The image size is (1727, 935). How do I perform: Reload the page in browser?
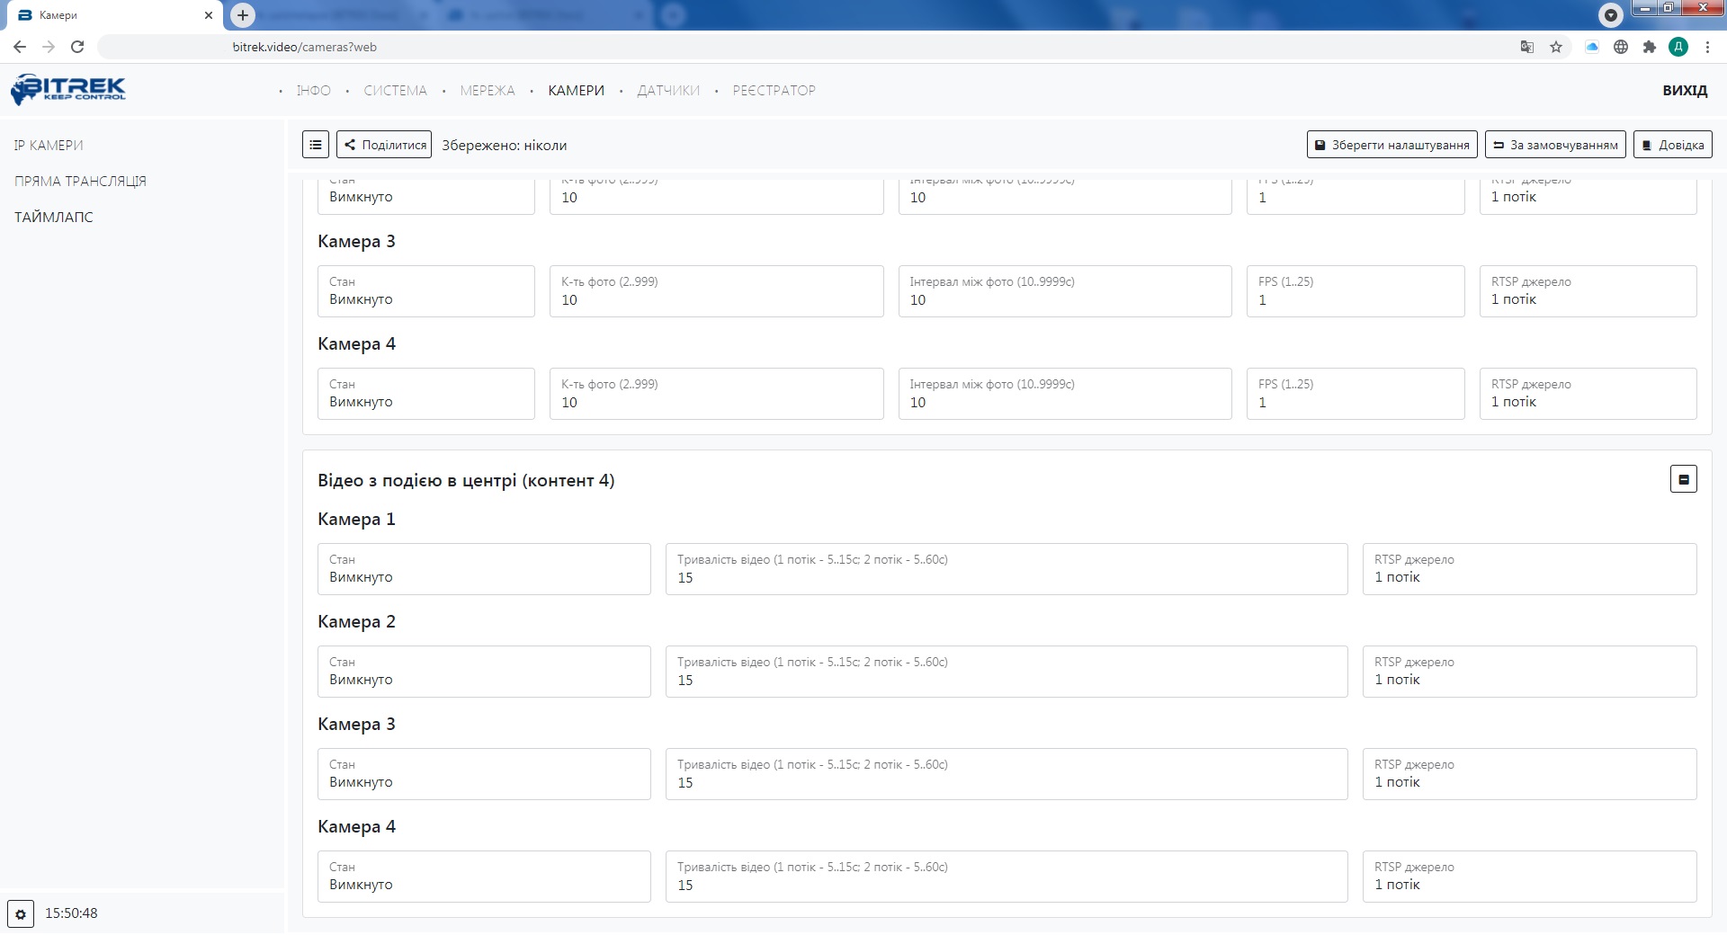(77, 47)
